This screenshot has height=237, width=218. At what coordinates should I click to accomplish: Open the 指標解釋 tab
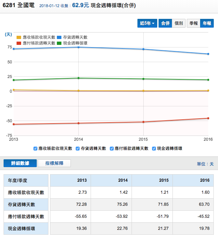(x=54, y=163)
